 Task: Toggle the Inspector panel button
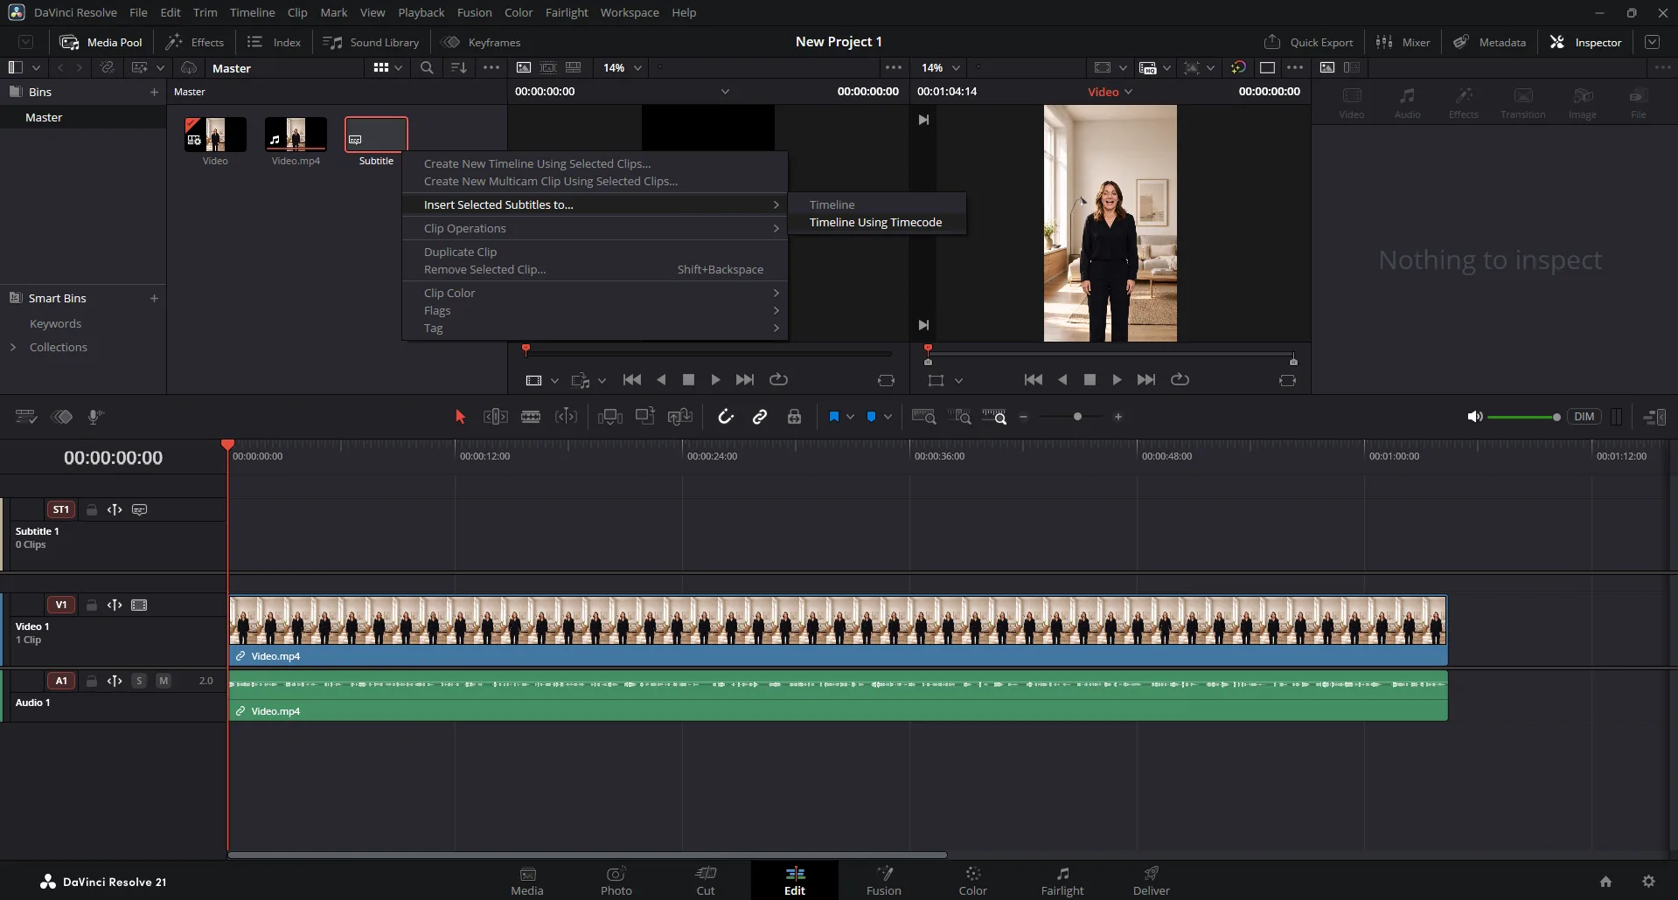coord(1585,42)
